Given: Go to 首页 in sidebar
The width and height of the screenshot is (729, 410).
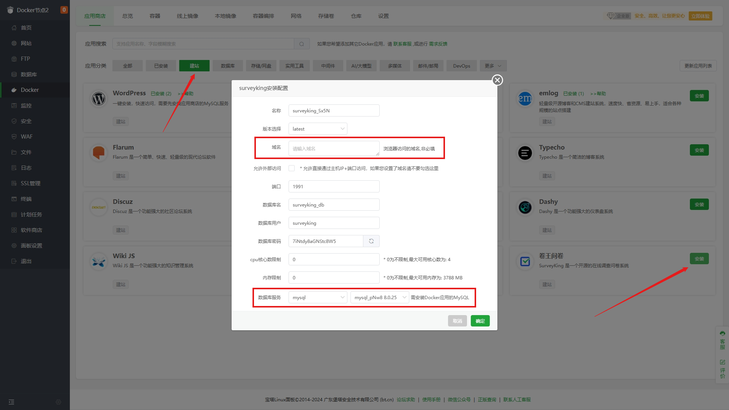Looking at the screenshot, I should (35, 28).
